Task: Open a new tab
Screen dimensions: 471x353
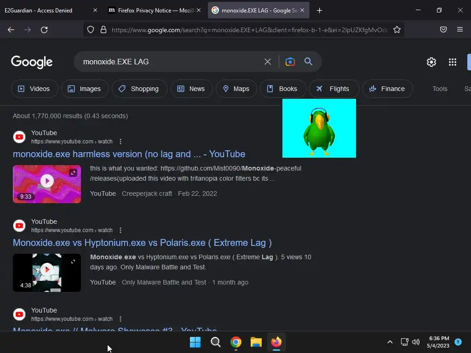Action: 319,11
